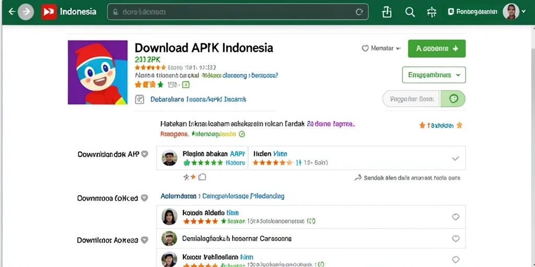Open avatar on Kolour Mehiioellant row

[170, 260]
